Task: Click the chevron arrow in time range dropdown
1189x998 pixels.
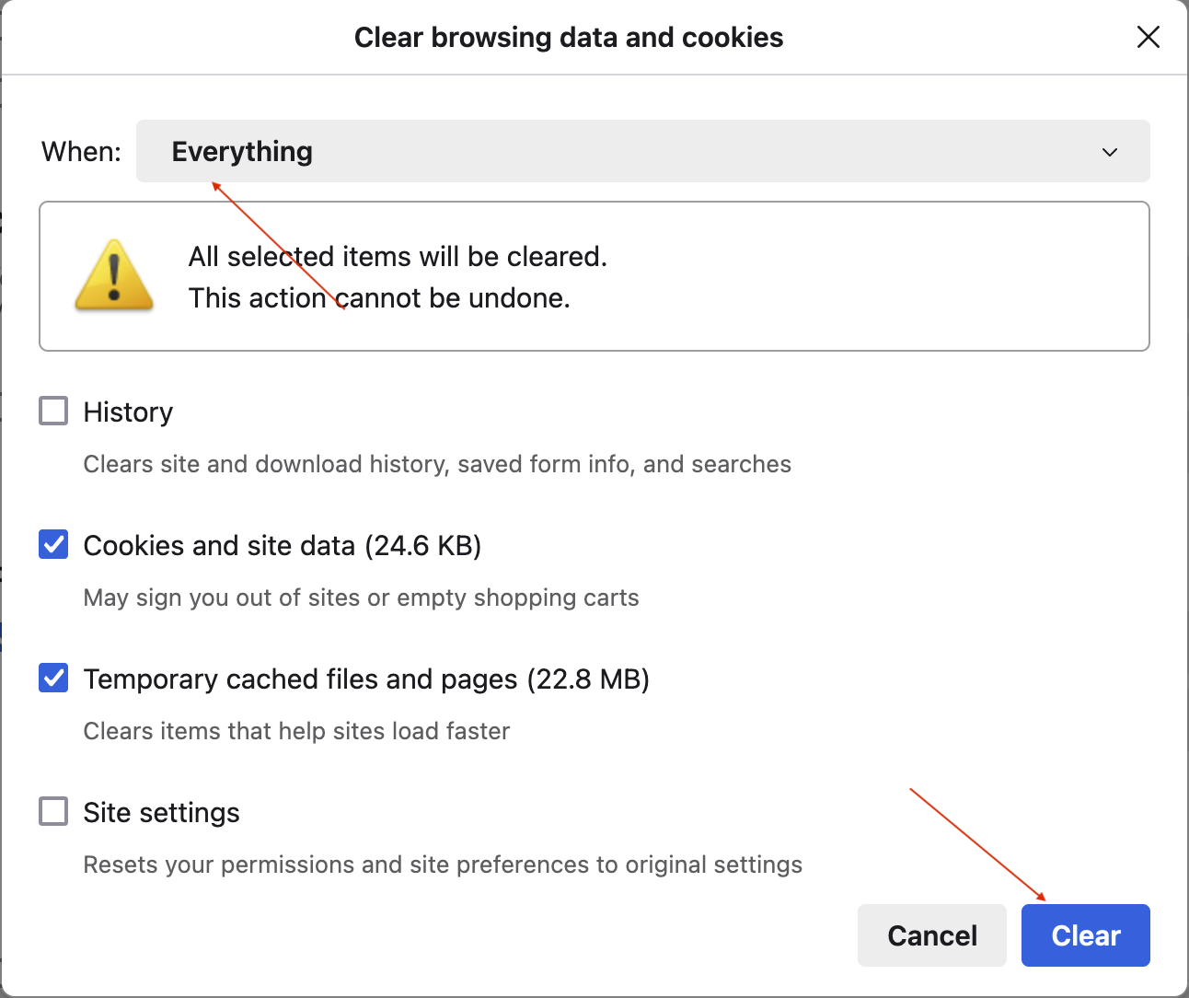Action: coord(1110,152)
